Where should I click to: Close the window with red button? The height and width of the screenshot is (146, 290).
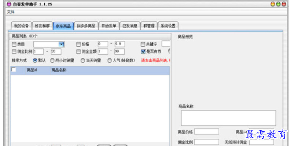pos(284,4)
